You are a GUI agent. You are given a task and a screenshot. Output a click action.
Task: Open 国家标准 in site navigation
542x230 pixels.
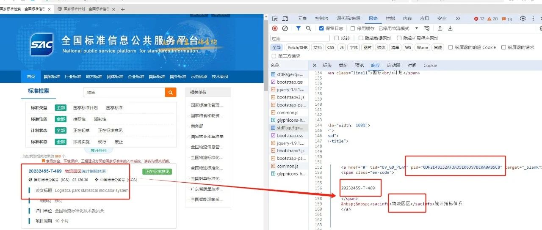pyautogui.click(x=52, y=77)
